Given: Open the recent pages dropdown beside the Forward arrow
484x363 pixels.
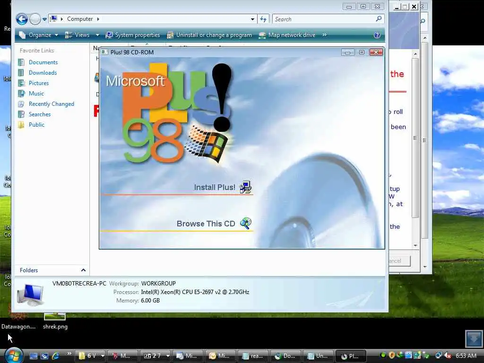Looking at the screenshot, I should [44, 19].
